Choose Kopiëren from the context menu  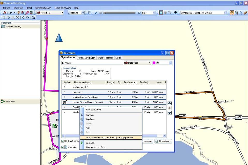[x=111, y=119]
